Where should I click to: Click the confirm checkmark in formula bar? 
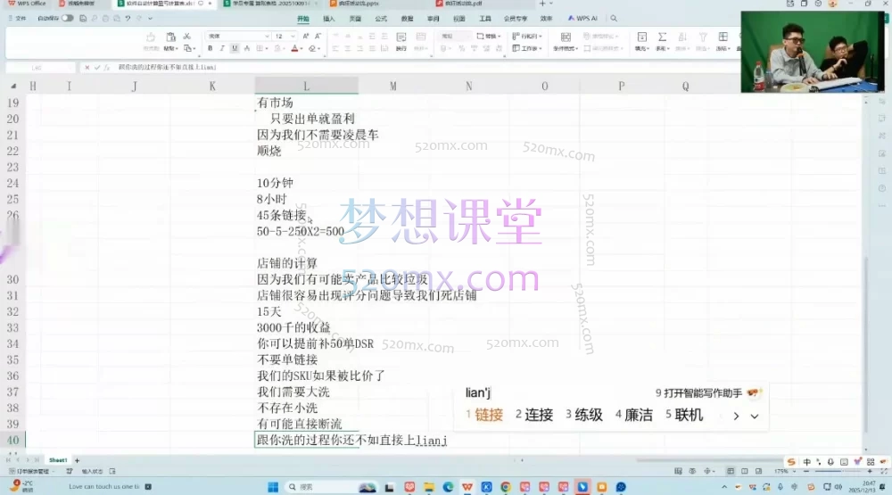coord(96,67)
